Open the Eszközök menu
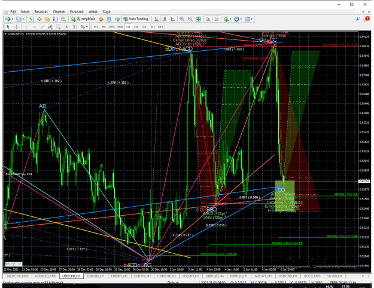 coord(77,12)
